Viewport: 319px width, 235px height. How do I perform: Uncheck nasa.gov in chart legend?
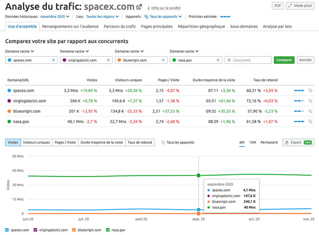coord(108,230)
